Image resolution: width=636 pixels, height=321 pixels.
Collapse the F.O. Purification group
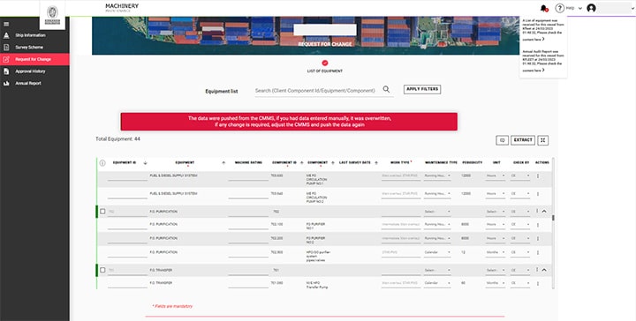pos(544,212)
